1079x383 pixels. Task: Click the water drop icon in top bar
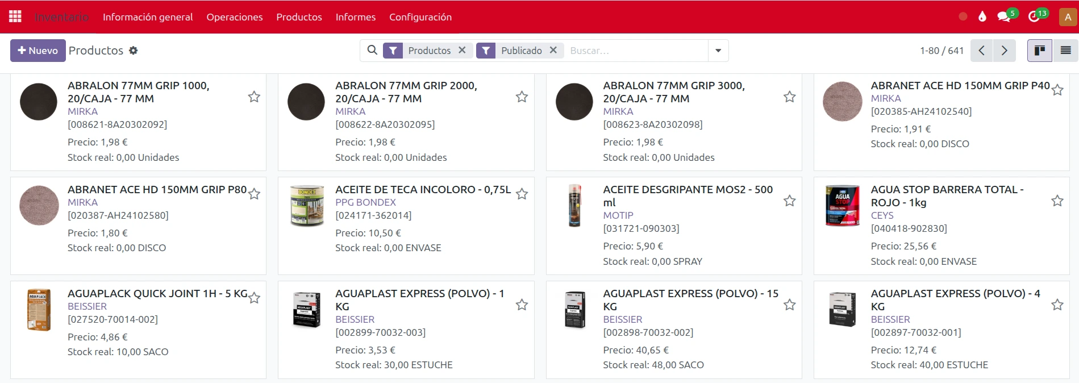point(982,17)
